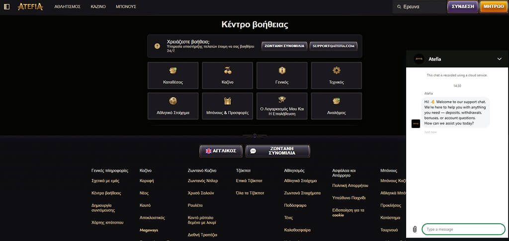Click the paperclip attachment icon in chat
The image size is (509, 241).
pos(415,229)
